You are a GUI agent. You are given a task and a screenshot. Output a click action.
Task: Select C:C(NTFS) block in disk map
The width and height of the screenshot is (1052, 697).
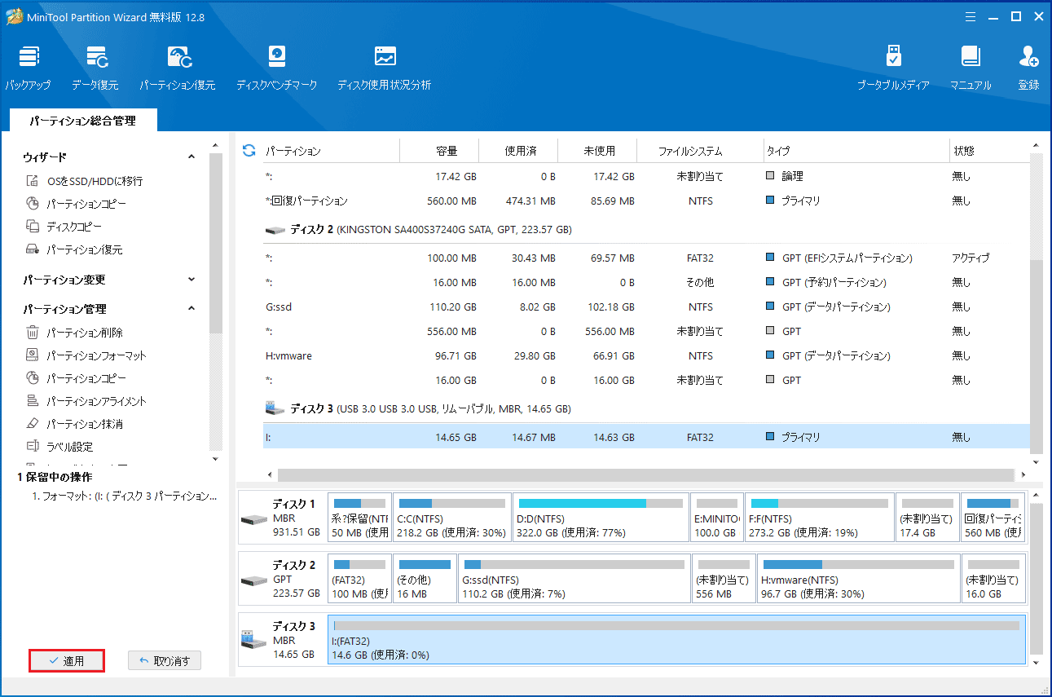452,518
